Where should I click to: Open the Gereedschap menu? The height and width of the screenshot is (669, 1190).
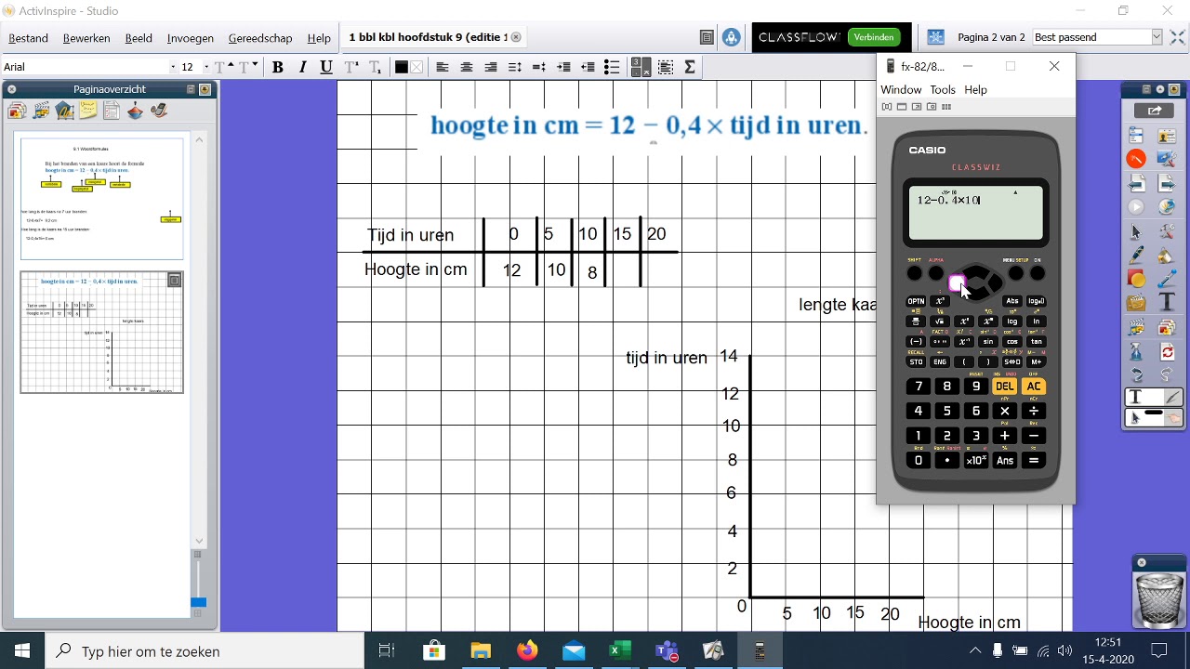point(260,38)
